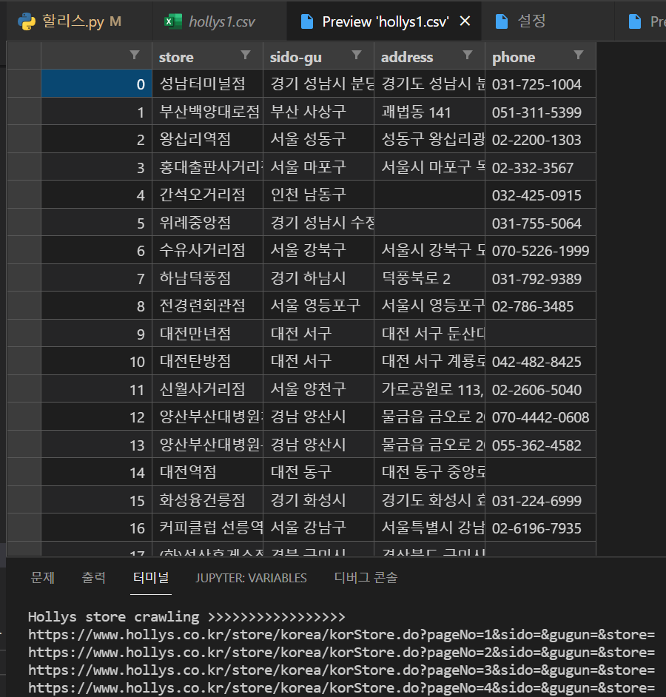Viewport: 666px width, 697px height.
Task: Select the 부산 사상구 sido-gu cell
Action: [x=318, y=112]
